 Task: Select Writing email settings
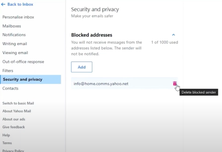pyautogui.click(x=15, y=44)
